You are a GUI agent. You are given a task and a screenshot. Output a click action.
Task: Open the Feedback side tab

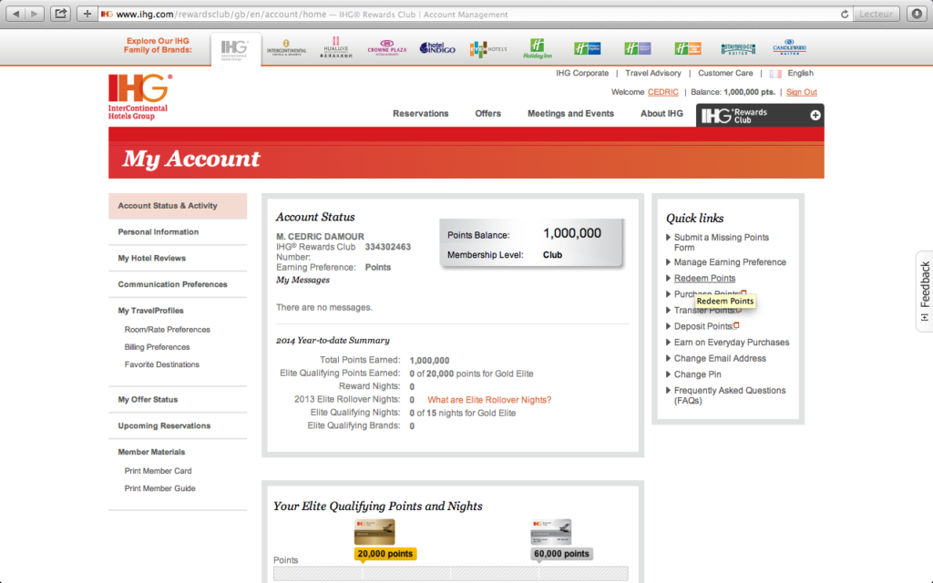924,291
